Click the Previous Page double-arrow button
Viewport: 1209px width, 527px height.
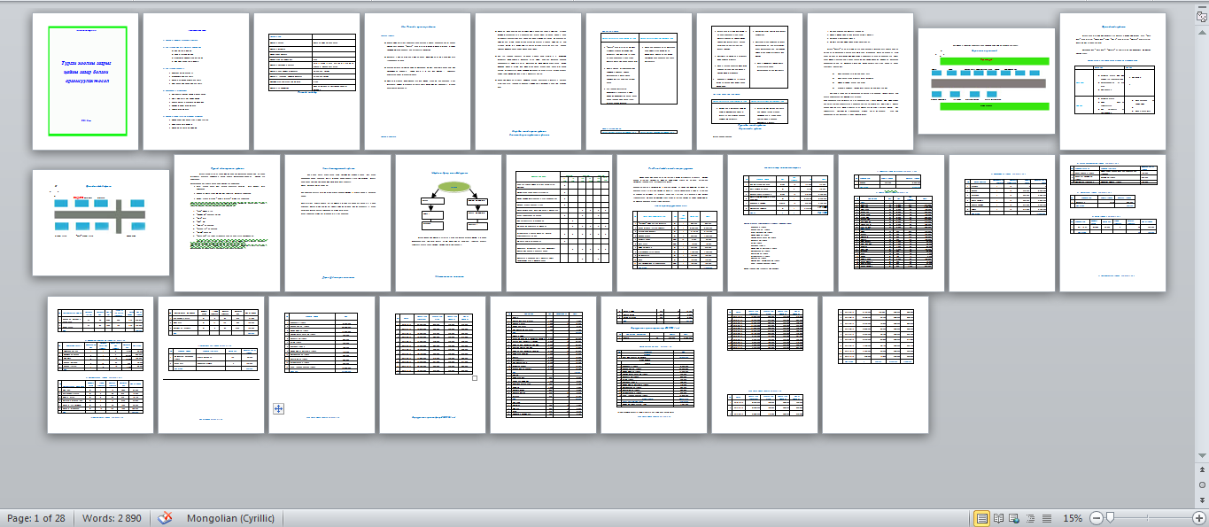point(1202,471)
